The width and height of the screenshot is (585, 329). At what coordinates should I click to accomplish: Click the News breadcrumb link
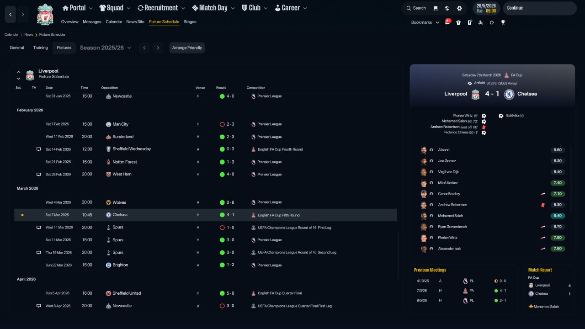[x=29, y=35]
